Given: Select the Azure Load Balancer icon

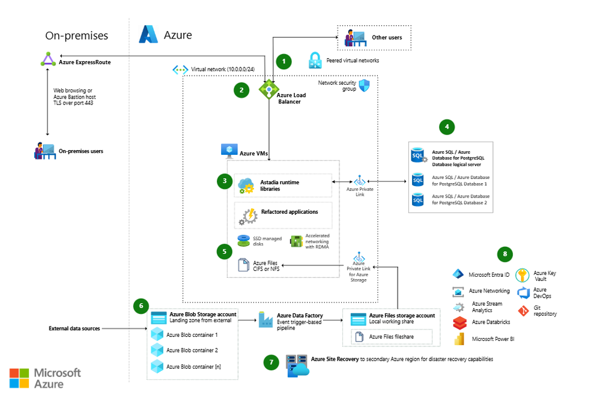Looking at the screenshot, I should coord(269,89).
